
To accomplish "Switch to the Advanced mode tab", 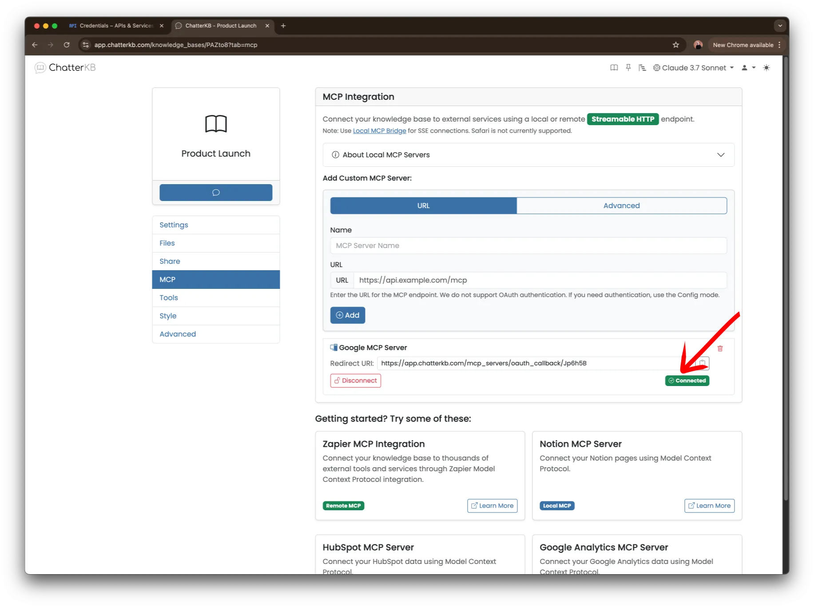I will click(622, 205).
